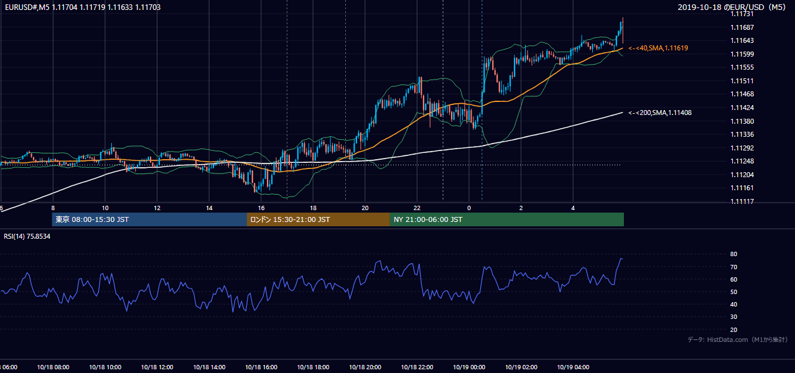795x373 pixels.
Task: Click the 10/19 04:00 date label
Action: tap(573, 367)
